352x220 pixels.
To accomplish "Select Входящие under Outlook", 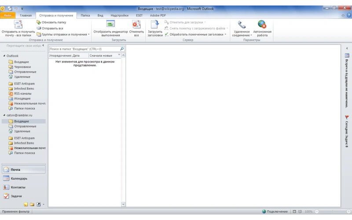I will [21, 62].
